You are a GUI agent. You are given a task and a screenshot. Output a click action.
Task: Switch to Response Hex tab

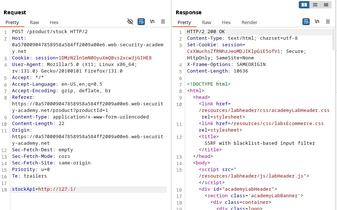(226, 22)
